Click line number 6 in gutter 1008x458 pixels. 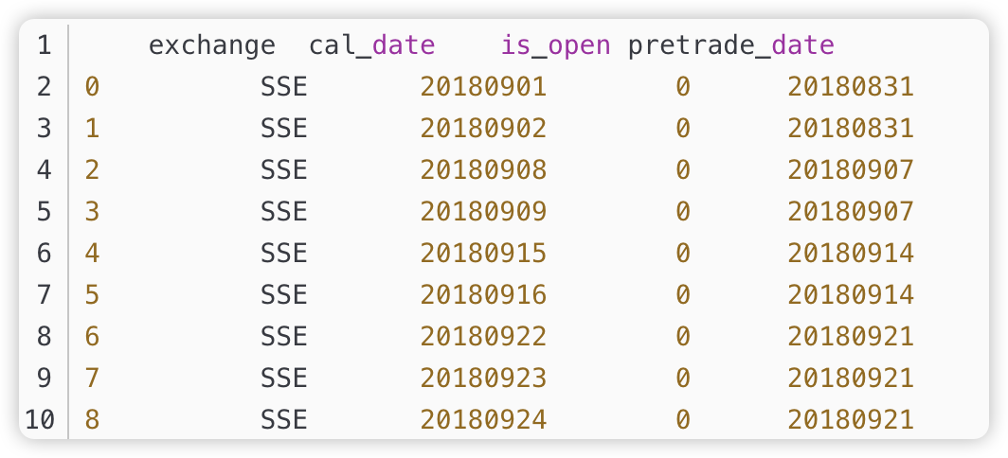pyautogui.click(x=43, y=253)
